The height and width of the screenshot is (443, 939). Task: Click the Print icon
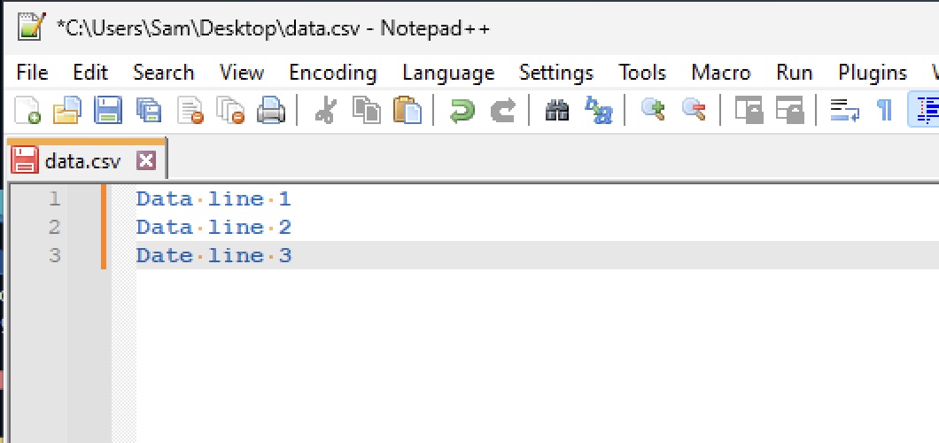coord(271,110)
